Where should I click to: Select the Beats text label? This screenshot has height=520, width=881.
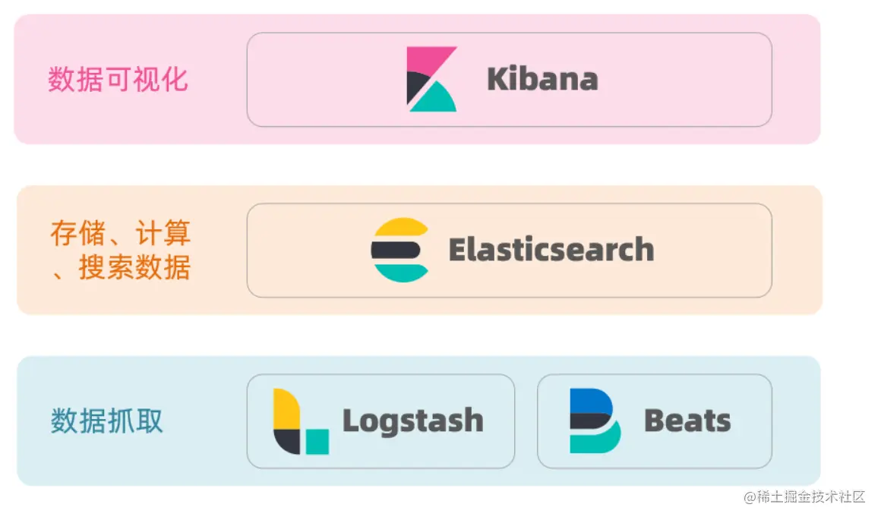click(x=687, y=421)
